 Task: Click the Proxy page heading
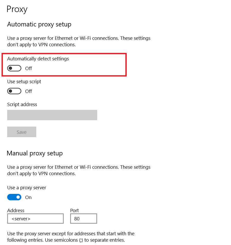[x=17, y=9]
